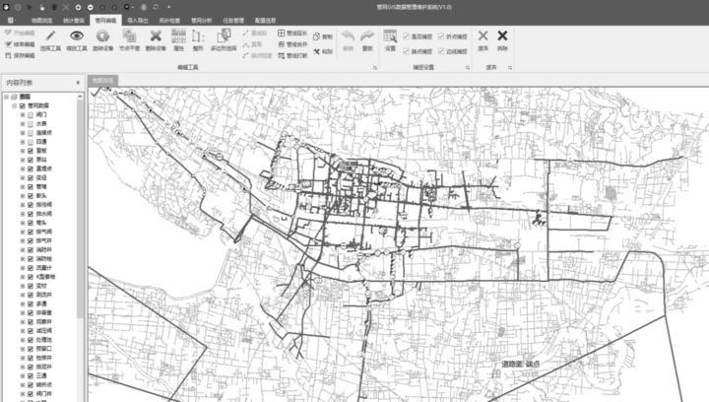The image size is (709, 402).
Task: Click the pipeline extend icon
Action: 281,33
